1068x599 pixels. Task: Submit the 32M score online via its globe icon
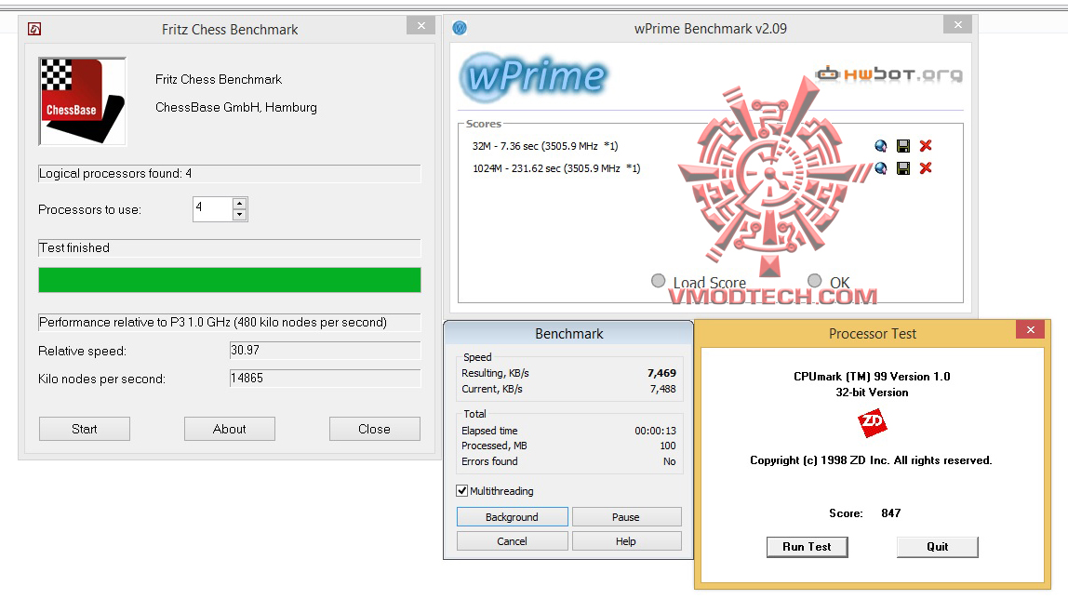click(x=881, y=146)
